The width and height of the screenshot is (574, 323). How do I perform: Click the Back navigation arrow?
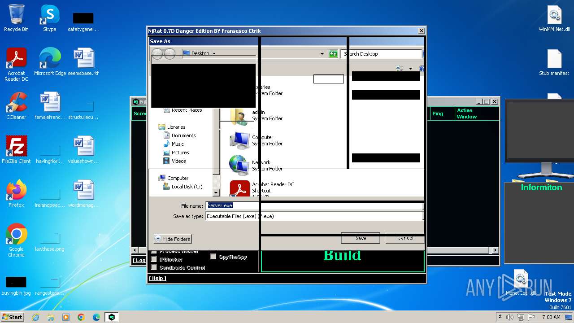pyautogui.click(x=157, y=54)
